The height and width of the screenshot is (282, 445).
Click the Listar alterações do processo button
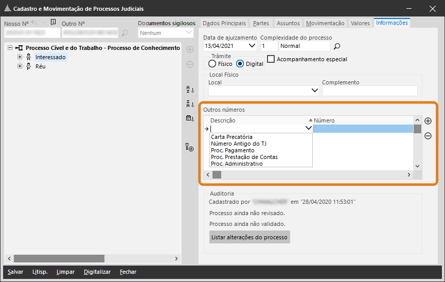click(x=250, y=237)
